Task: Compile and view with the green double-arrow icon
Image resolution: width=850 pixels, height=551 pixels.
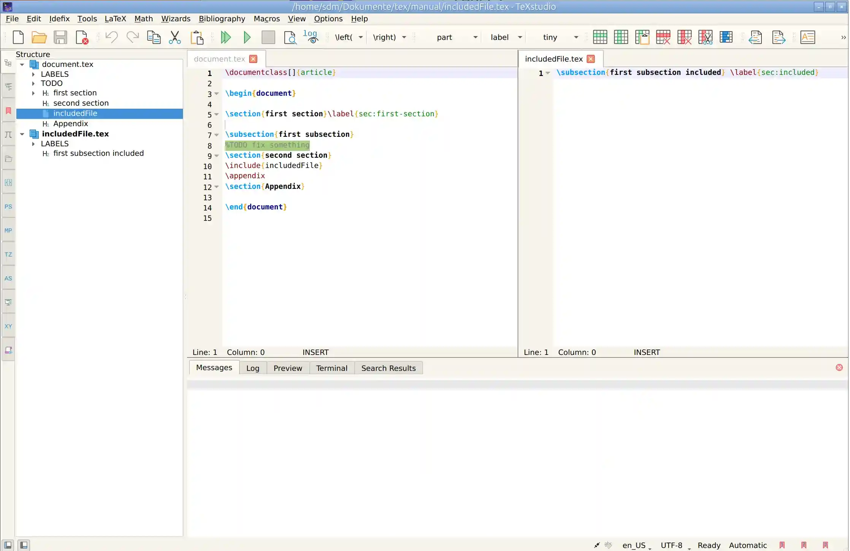Action: (225, 37)
